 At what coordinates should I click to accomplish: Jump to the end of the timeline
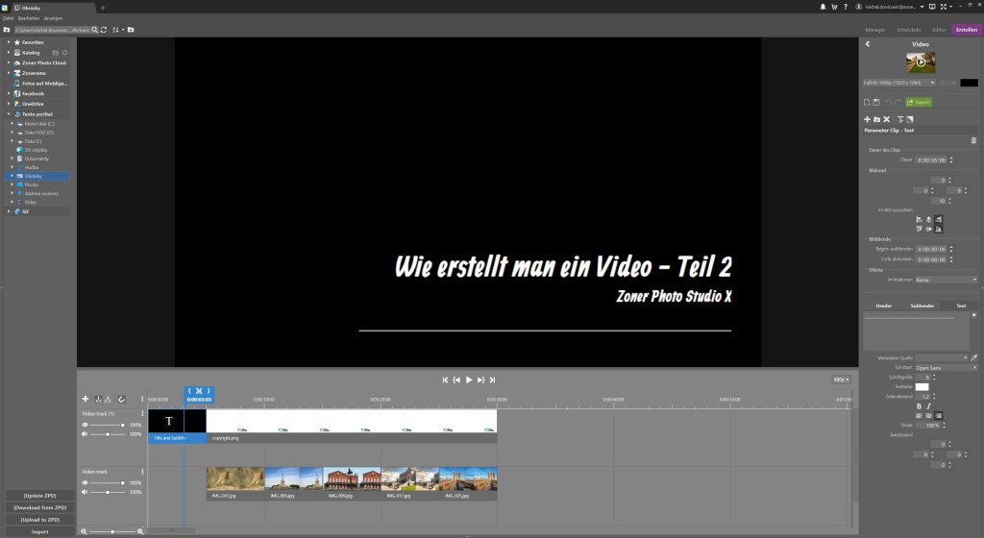[x=493, y=380]
